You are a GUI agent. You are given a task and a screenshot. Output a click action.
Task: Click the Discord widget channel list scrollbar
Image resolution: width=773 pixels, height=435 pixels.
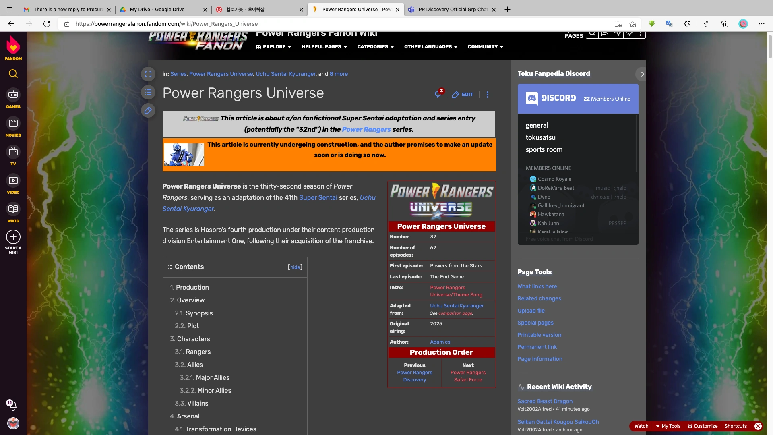(637, 143)
